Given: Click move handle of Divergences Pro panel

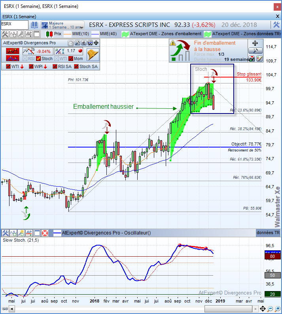Looking at the screenshot, I should pos(96,43).
